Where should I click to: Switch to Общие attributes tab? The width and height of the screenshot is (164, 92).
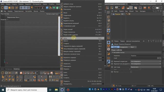tap(115, 47)
